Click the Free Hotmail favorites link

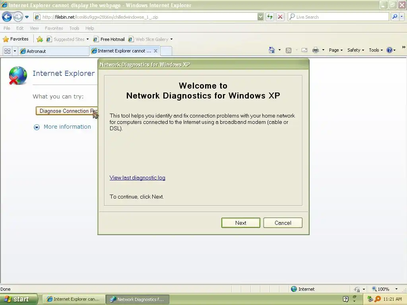click(109, 39)
